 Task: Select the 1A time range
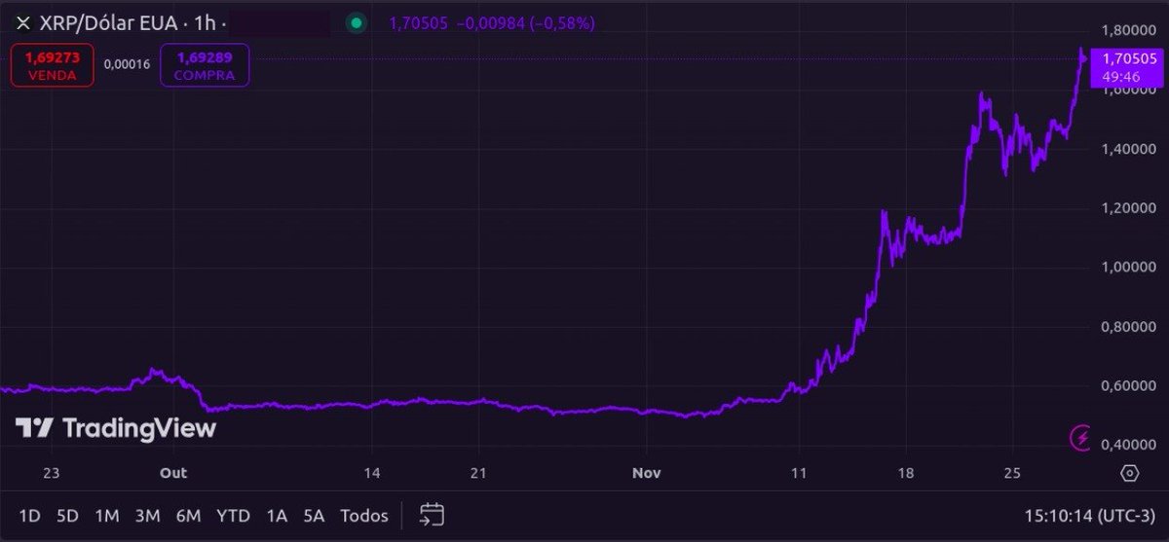pyautogui.click(x=277, y=516)
